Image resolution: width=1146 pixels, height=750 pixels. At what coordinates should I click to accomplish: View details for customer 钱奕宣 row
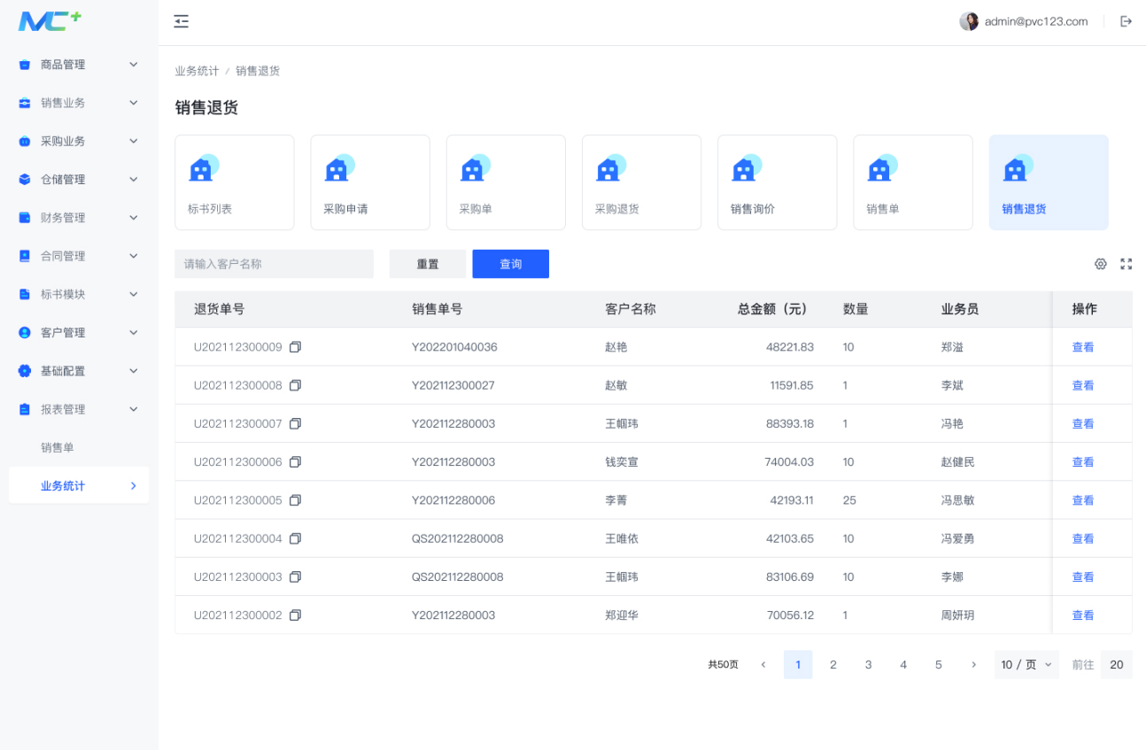(1083, 462)
